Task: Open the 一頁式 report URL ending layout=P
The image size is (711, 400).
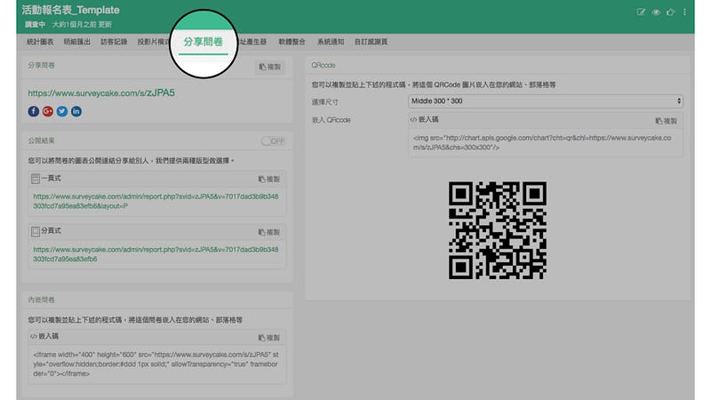Action: tap(156, 202)
